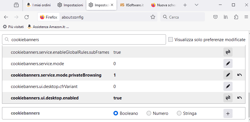This screenshot has height=122, width=250.
Task: Select cookiebanners.ui.desktop.cfrVariant preference name
Action: coord(44,87)
